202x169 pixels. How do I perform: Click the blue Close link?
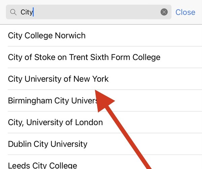click(185, 12)
